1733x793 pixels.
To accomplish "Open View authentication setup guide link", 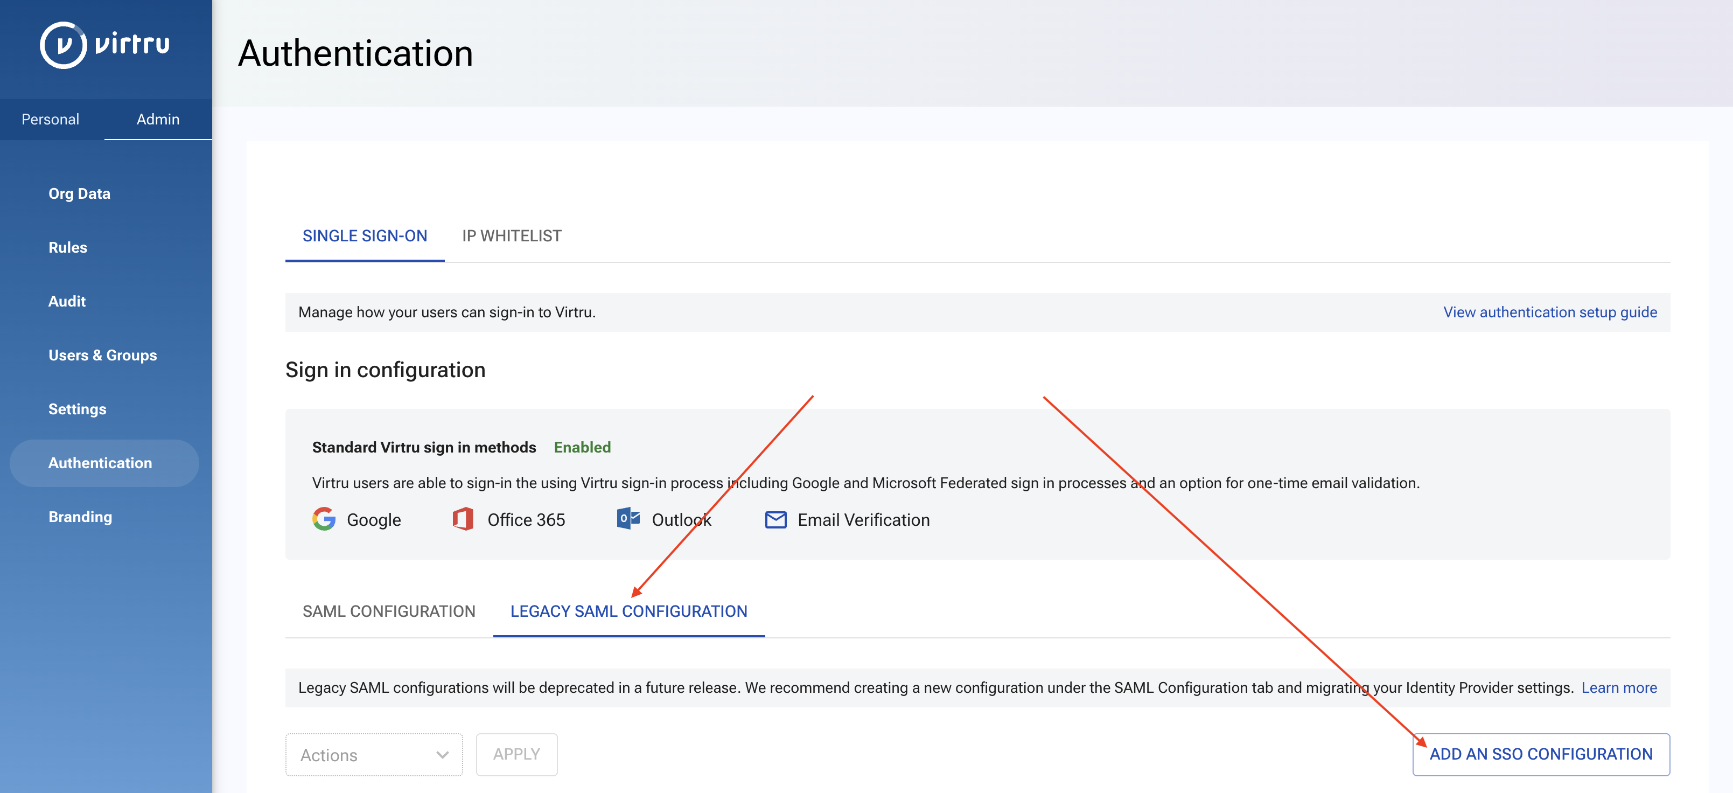I will pyautogui.click(x=1550, y=312).
